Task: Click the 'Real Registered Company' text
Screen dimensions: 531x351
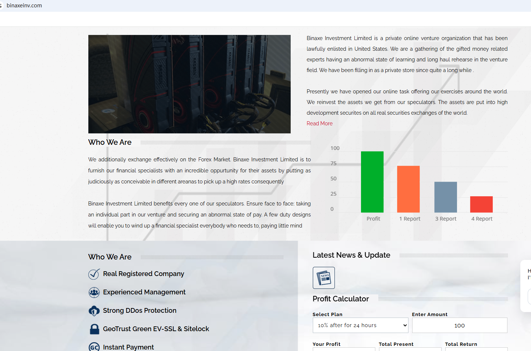Action: point(144,274)
